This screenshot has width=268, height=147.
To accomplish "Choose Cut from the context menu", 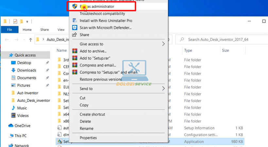I will click(82, 98).
